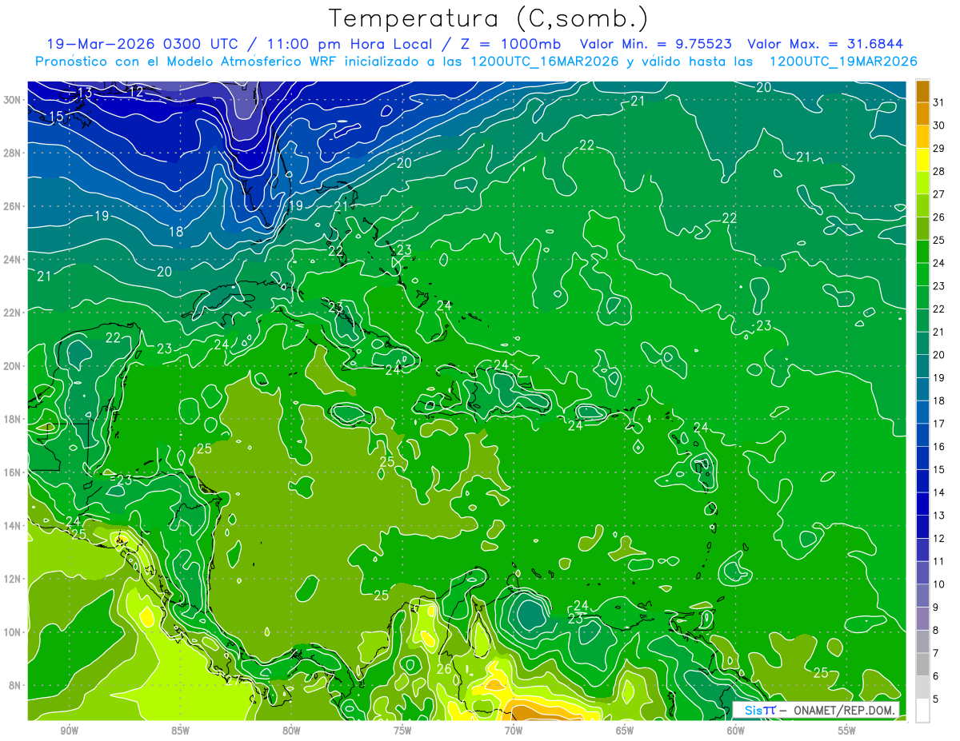Click the color scale label "5"
960x741 pixels.
pos(936,699)
